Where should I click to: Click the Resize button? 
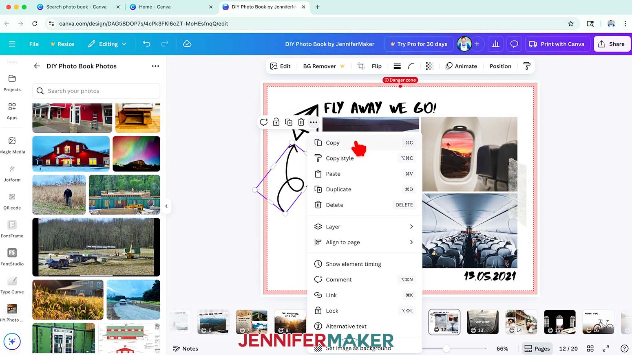62,44
